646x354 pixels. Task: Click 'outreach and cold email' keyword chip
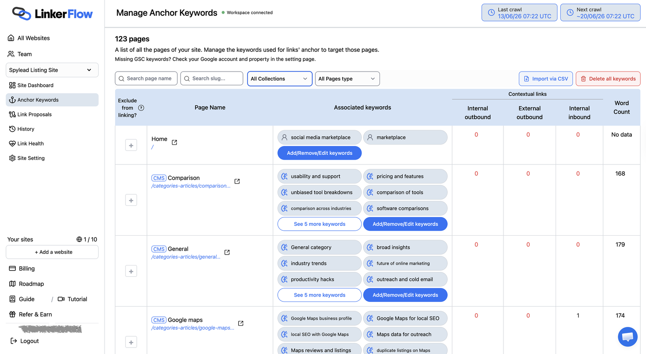pyautogui.click(x=405, y=280)
